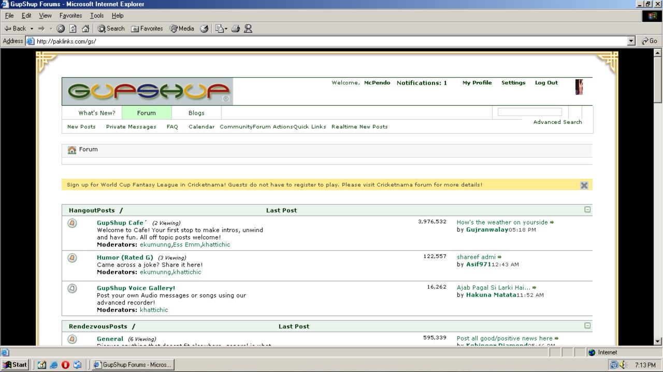The image size is (663, 372).
Task: Open the Mail toolbar dropdown
Action: (x=226, y=29)
